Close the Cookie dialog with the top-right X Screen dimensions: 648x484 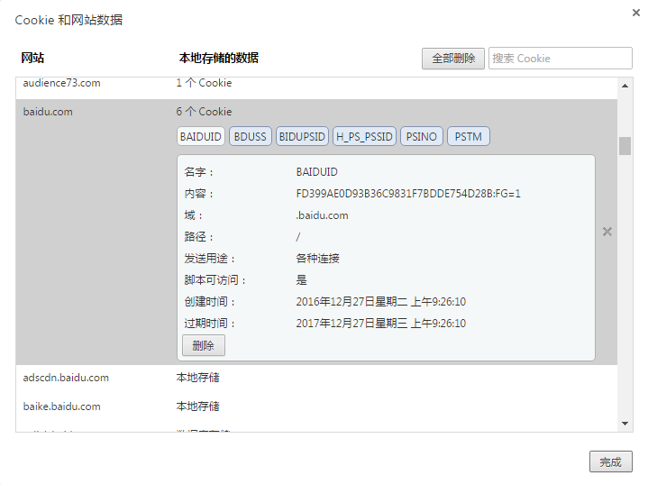point(636,13)
